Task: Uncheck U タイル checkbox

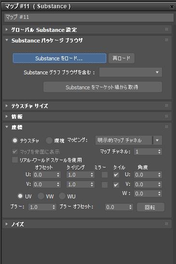Action: [116, 175]
